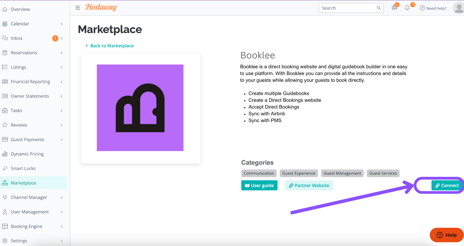
Task: Visit the Partner Website button
Action: pyautogui.click(x=309, y=185)
